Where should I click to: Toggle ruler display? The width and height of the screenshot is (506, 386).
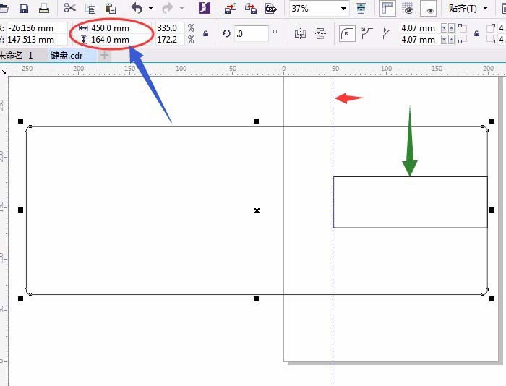tap(387, 9)
